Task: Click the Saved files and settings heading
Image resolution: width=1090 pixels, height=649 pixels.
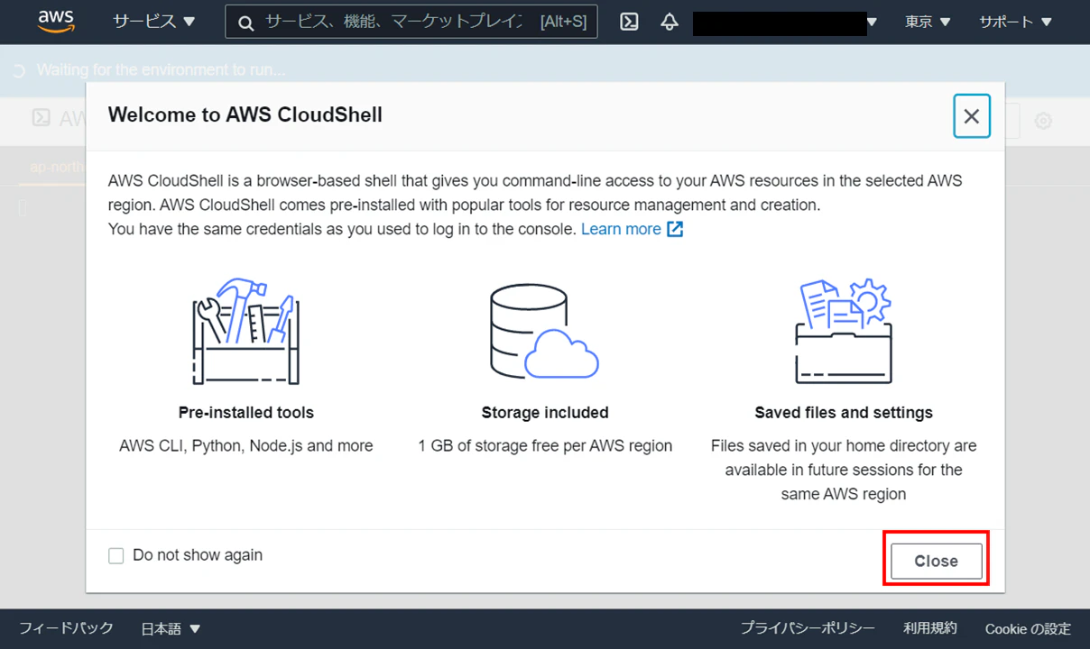Action: (844, 413)
